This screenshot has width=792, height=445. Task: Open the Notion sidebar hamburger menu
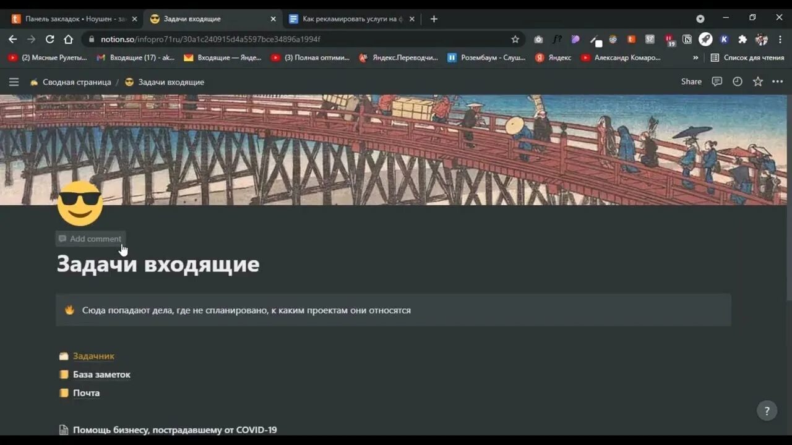pyautogui.click(x=14, y=82)
